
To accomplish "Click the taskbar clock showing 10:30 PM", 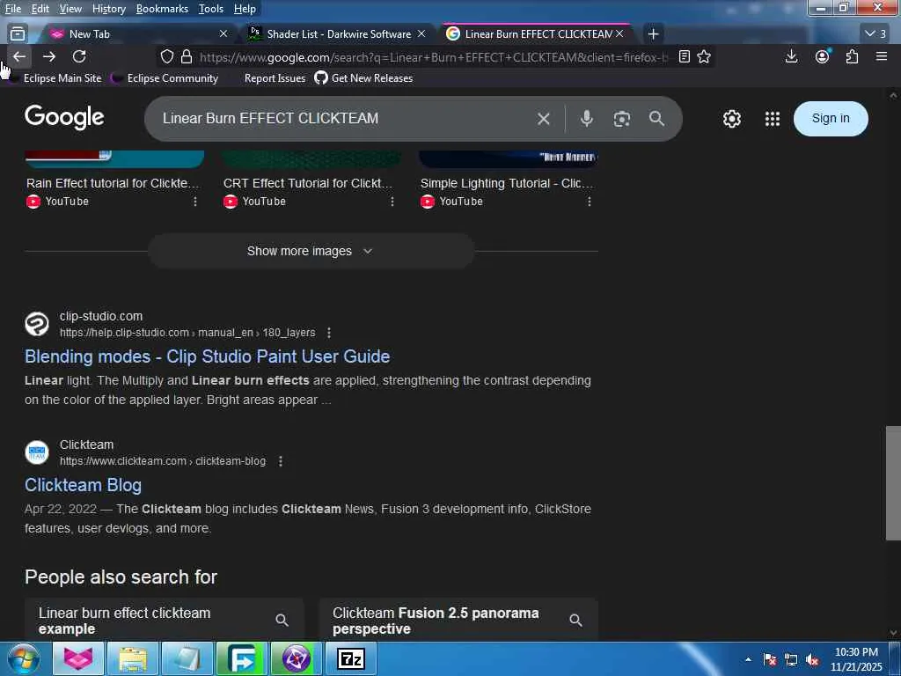I will (856, 659).
